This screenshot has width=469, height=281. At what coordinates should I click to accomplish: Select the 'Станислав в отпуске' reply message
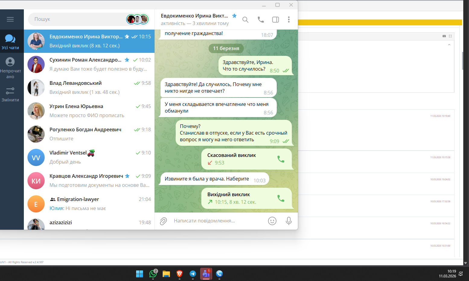234,133
